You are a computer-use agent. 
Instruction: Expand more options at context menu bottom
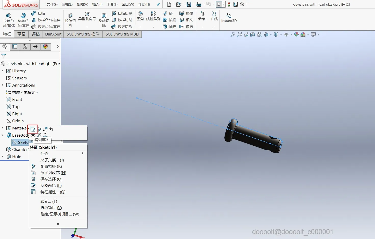[58, 224]
